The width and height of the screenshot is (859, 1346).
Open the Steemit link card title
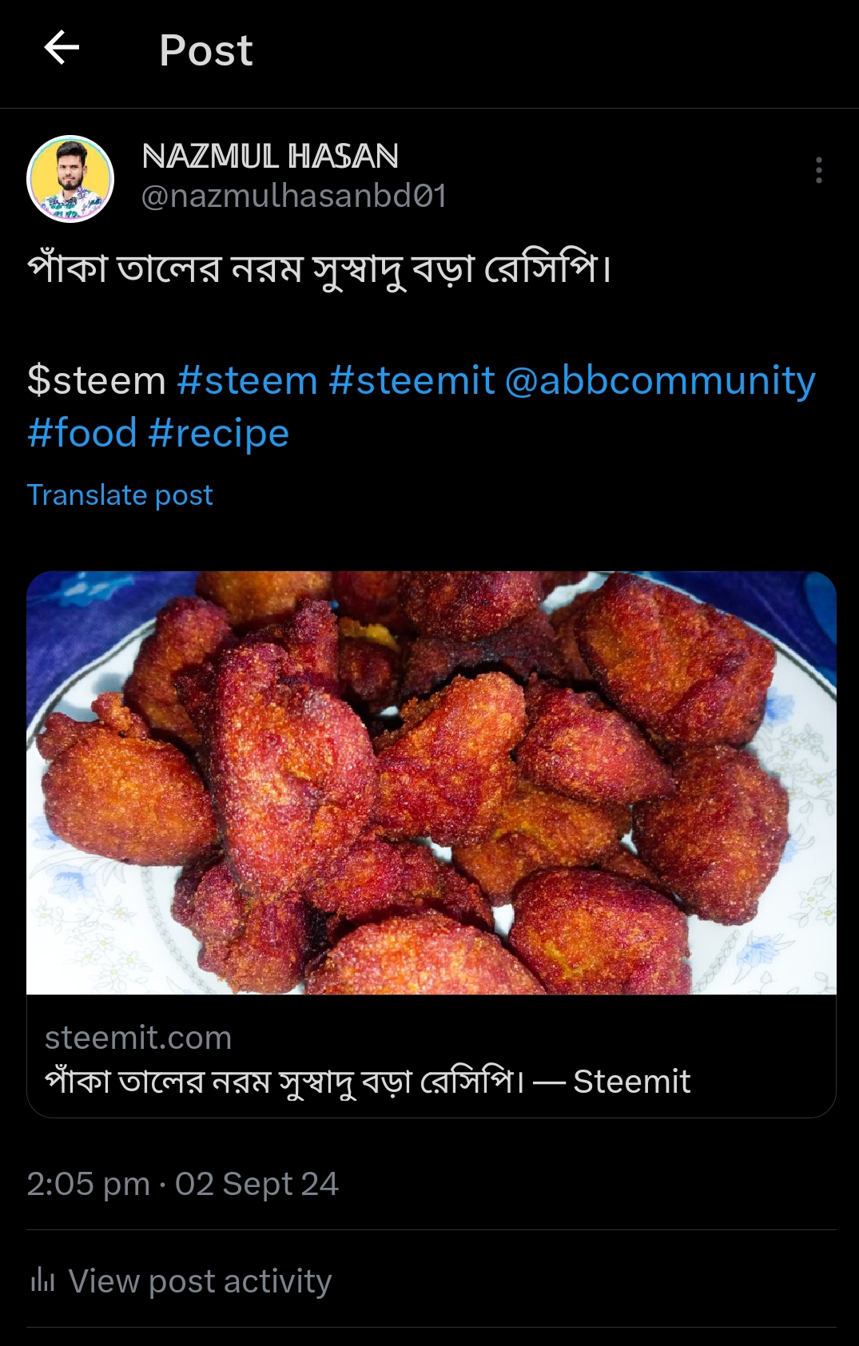click(x=368, y=1082)
